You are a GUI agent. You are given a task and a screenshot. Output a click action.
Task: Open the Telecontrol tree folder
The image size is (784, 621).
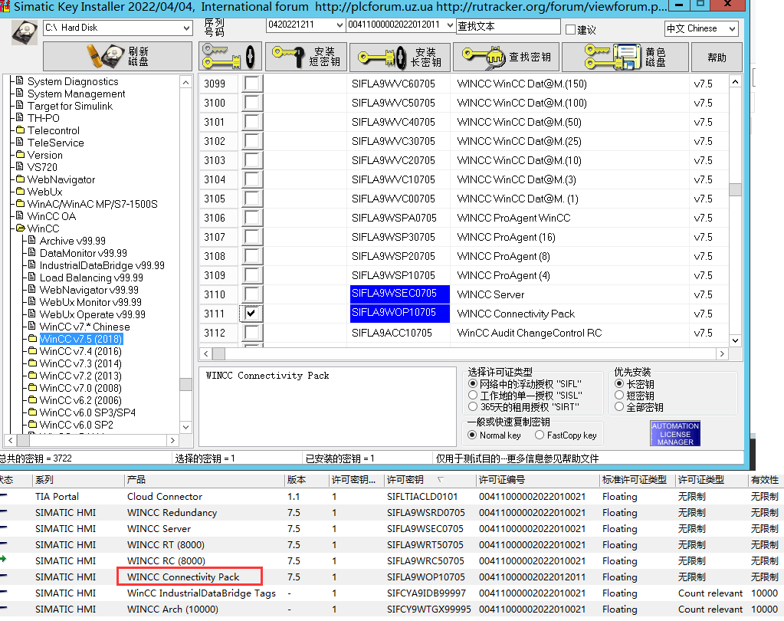coord(54,130)
